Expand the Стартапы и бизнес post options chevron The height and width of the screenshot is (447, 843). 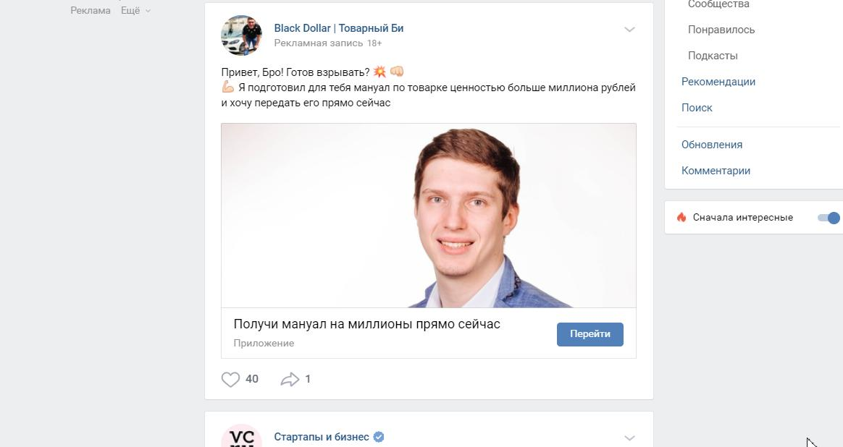(629, 438)
